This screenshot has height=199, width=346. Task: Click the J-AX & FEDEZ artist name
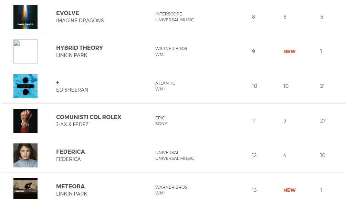(x=72, y=125)
